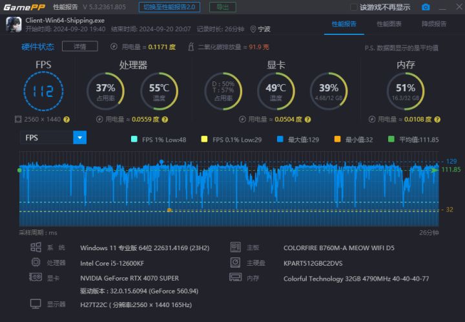Viewport: 465px width, 322px height.
Task: Click the monitor icon next to 显示器
Action: pos(36,304)
